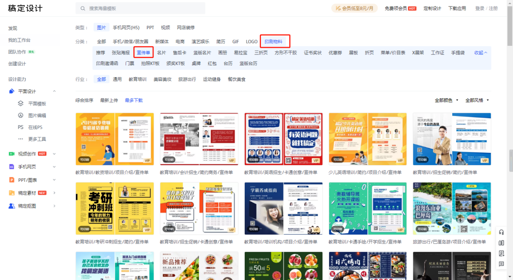Screen dimensions: 513x280
Task: Click the feedback comment icon on right
Action: [x=501, y=264]
